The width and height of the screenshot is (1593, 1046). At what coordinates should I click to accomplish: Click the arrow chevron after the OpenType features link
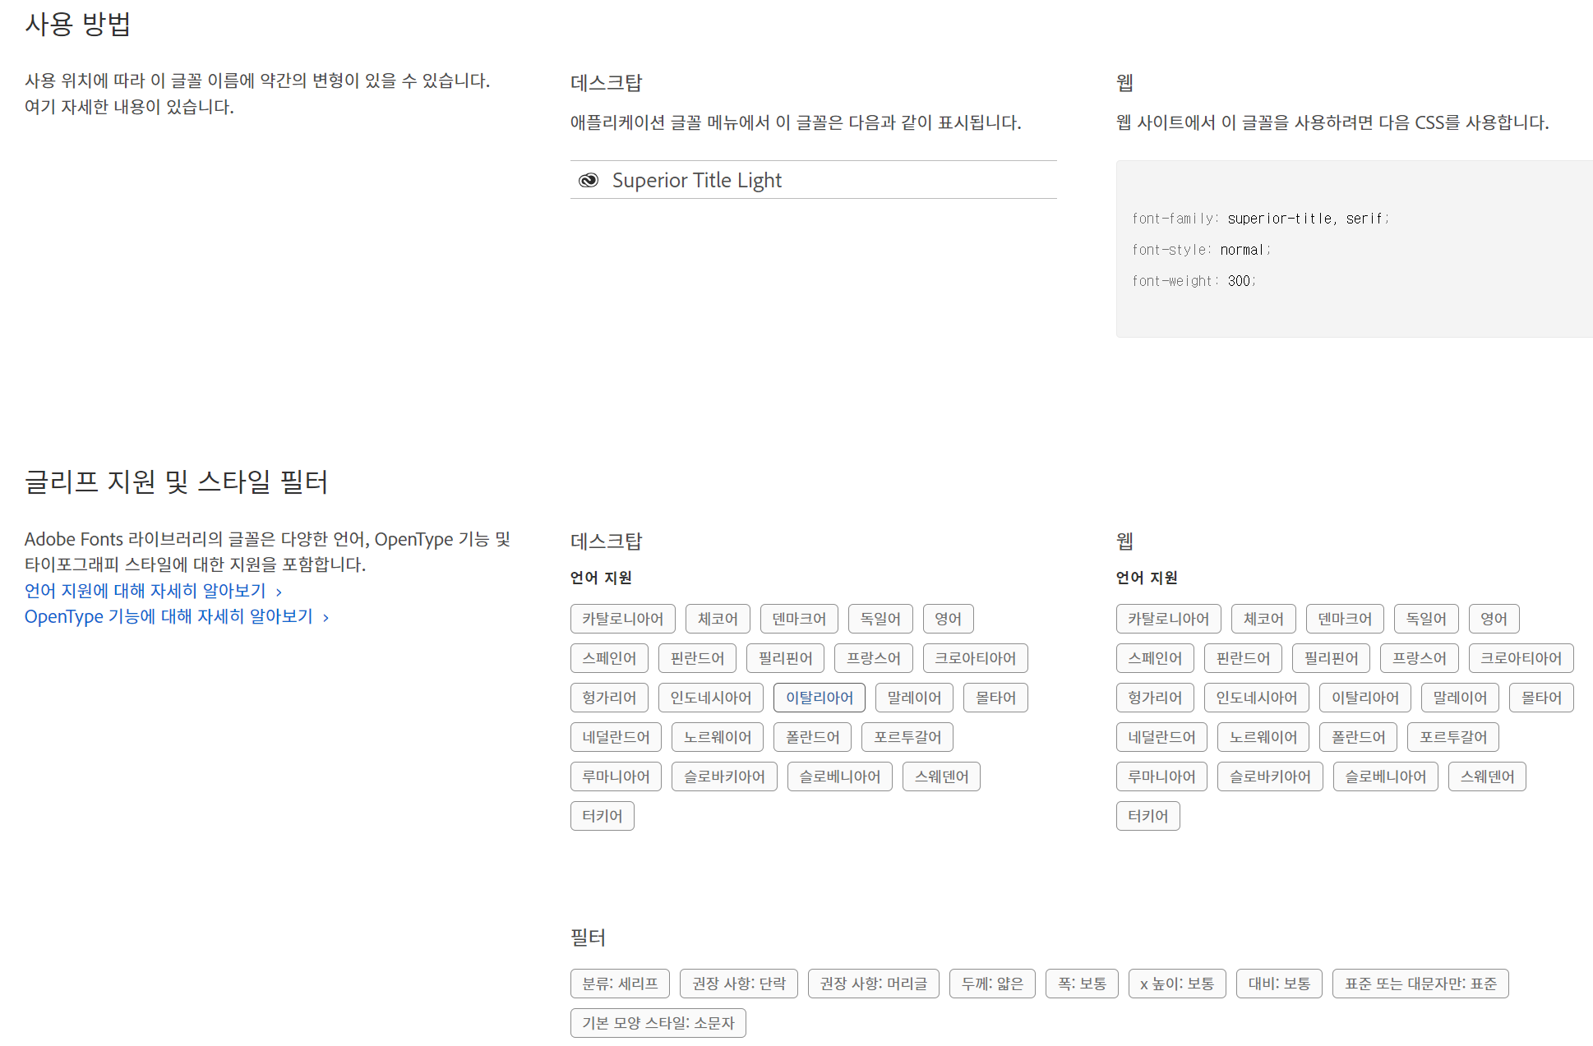[x=326, y=617]
